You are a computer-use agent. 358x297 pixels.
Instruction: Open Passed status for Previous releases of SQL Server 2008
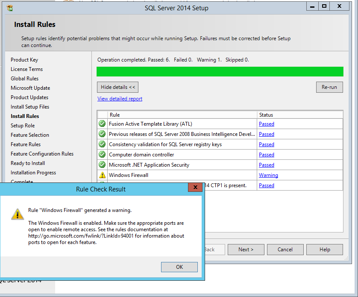click(x=267, y=134)
